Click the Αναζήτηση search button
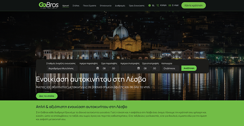244x126 pixels. 189,68
